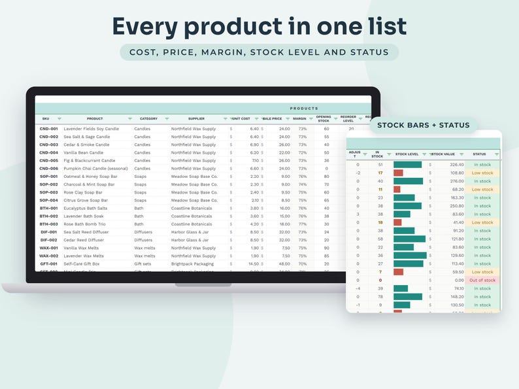This screenshot has width=519, height=389.
Task: Click the in-stock quantity 78 cell
Action: (380, 297)
